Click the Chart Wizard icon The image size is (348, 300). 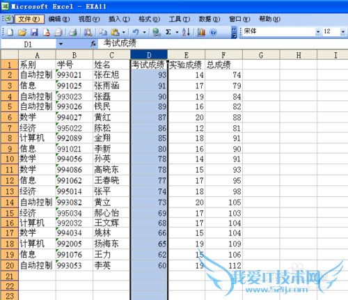(x=201, y=32)
